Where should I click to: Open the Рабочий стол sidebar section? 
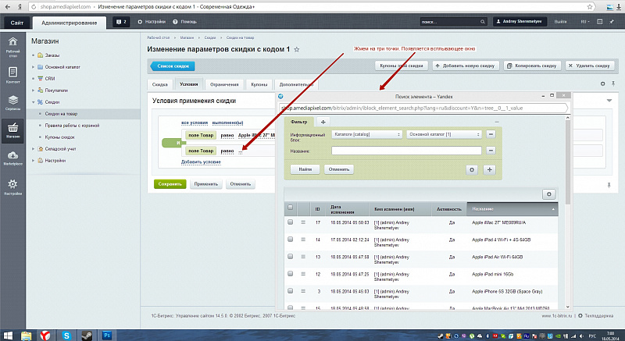pyautogui.click(x=12, y=47)
